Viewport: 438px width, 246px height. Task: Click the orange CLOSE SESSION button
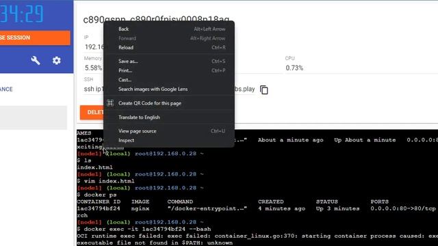pos(35,38)
